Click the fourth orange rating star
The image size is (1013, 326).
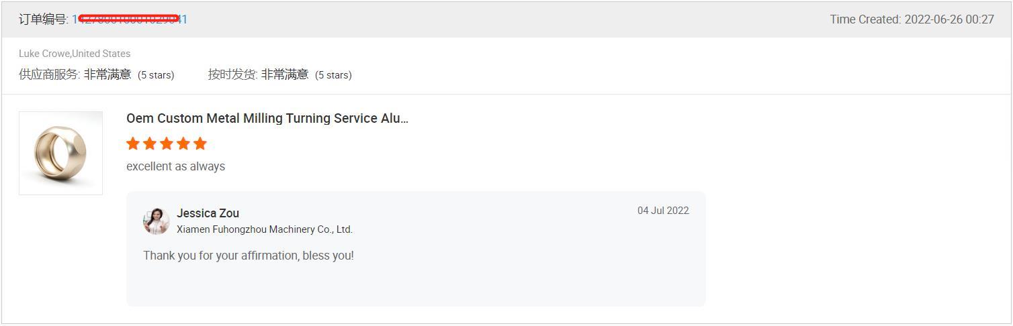[x=183, y=143]
